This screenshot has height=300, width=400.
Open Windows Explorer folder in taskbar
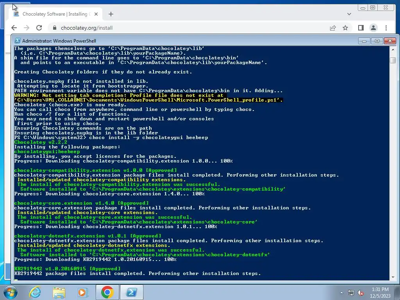pyautogui.click(x=59, y=292)
